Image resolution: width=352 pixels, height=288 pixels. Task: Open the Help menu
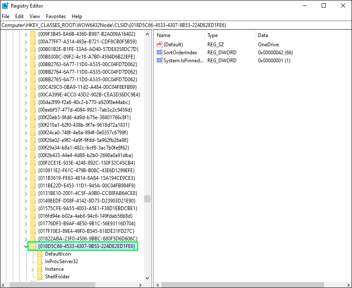click(77, 16)
